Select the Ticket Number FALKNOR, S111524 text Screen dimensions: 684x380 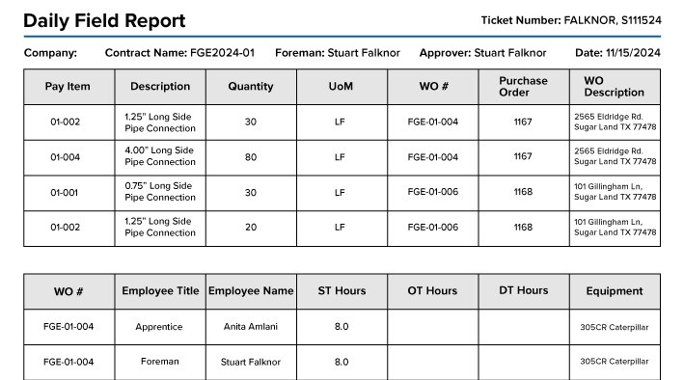point(571,20)
